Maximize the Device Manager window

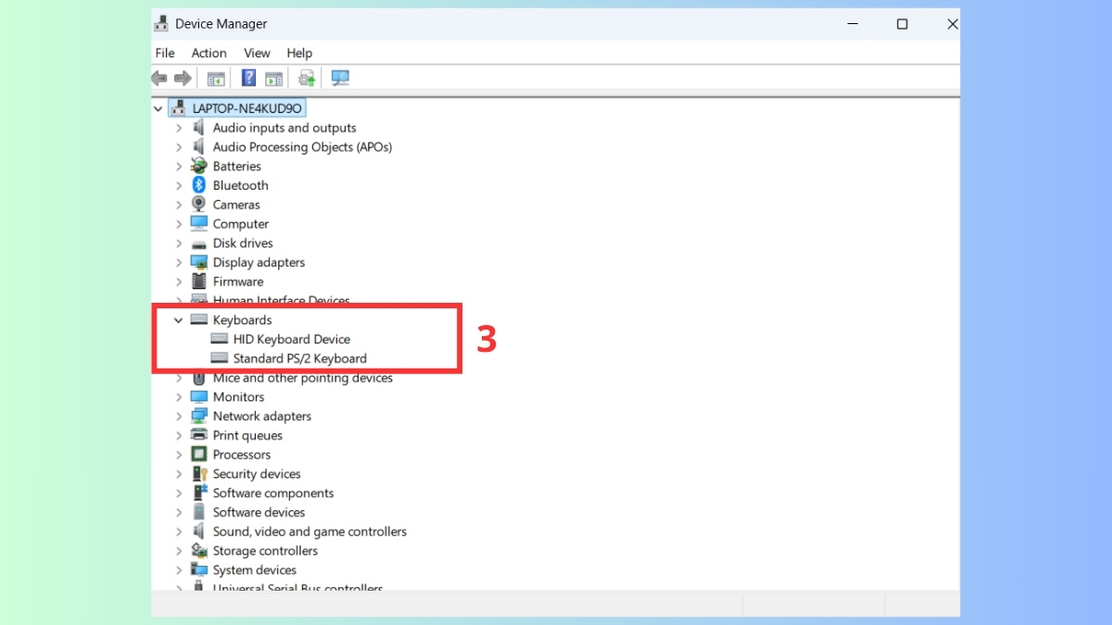tap(902, 24)
